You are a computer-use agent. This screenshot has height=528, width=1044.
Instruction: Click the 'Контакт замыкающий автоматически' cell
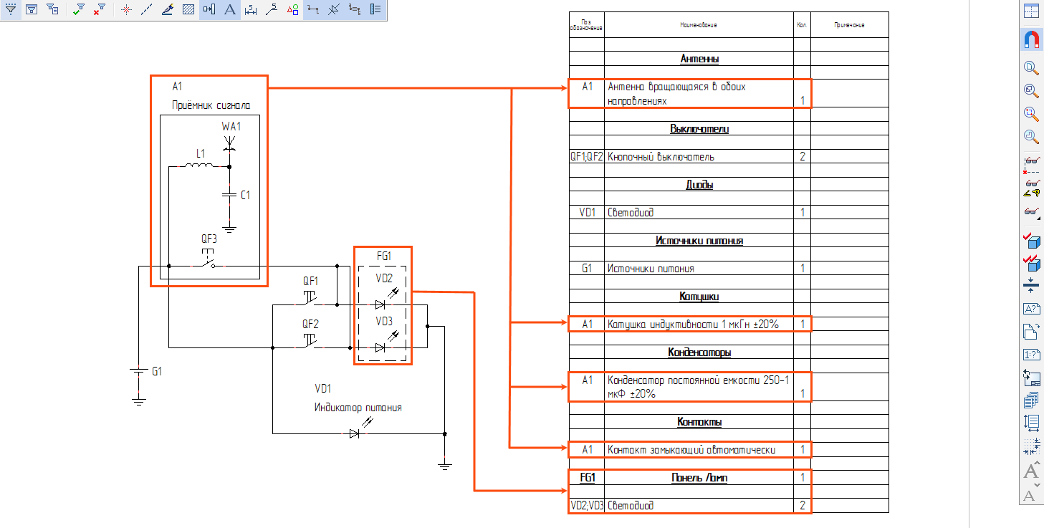(699, 451)
